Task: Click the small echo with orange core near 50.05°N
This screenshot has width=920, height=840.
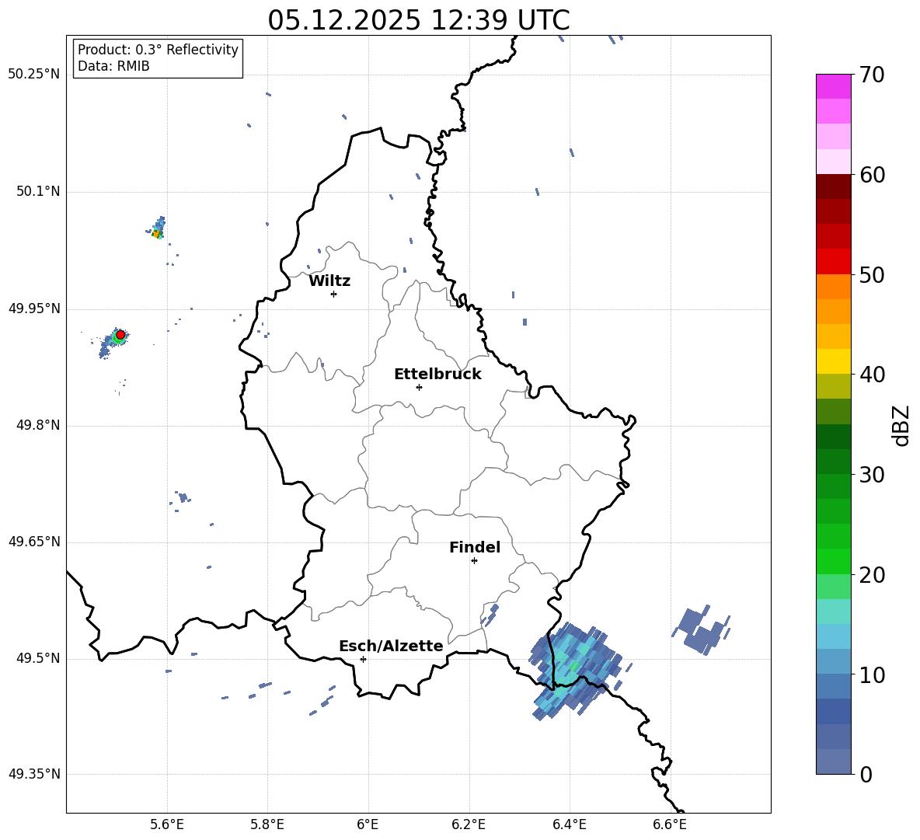Action: coord(157,228)
